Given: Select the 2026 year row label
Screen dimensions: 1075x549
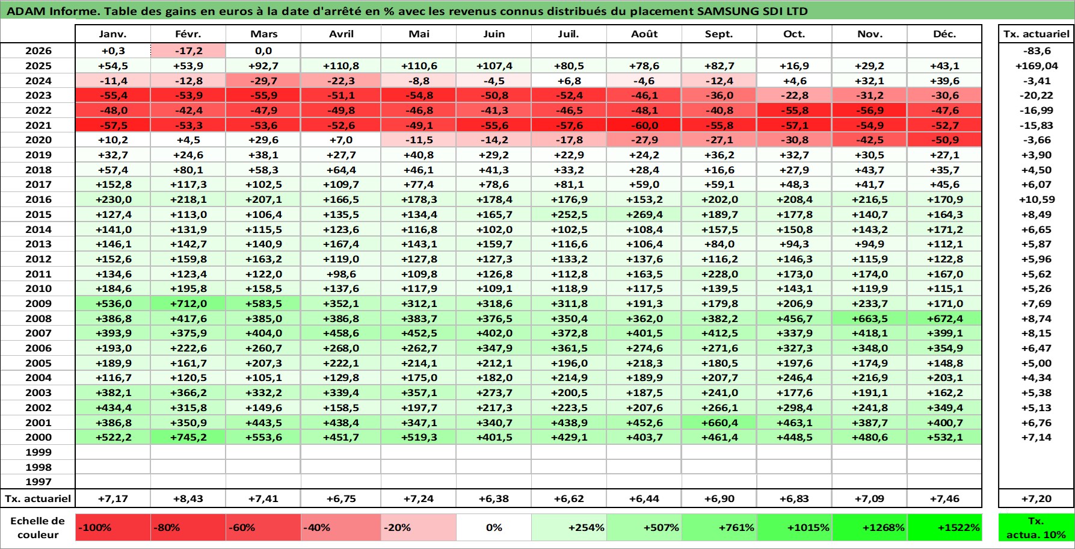Looking at the screenshot, I should 38,51.
